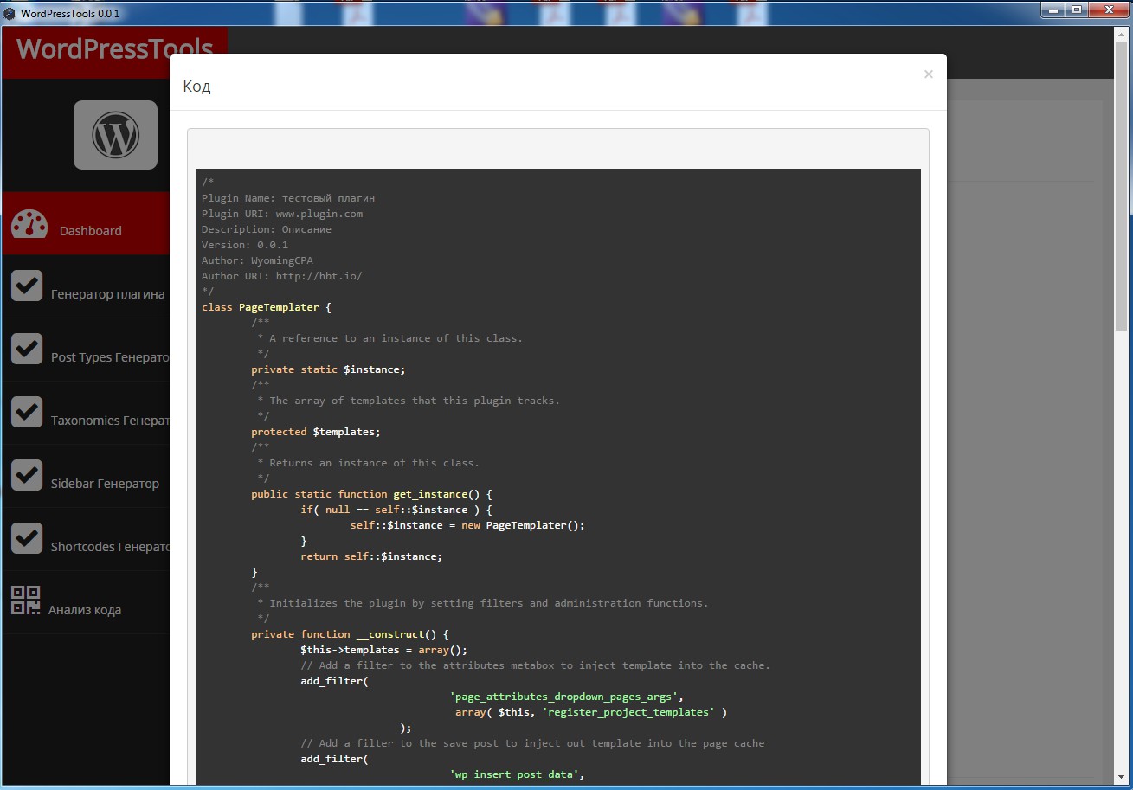Viewport: 1133px width, 790px height.
Task: Click the comment starting 'Add a filter to the save post'
Action: (532, 743)
